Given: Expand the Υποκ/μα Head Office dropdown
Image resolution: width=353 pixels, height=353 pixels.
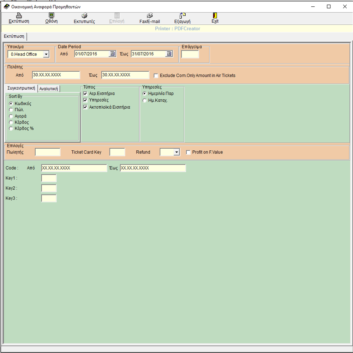Looking at the screenshot, I should [x=46, y=54].
